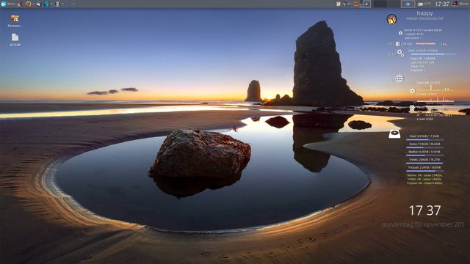Click the 17:37 clock in the top panel

point(442,4)
